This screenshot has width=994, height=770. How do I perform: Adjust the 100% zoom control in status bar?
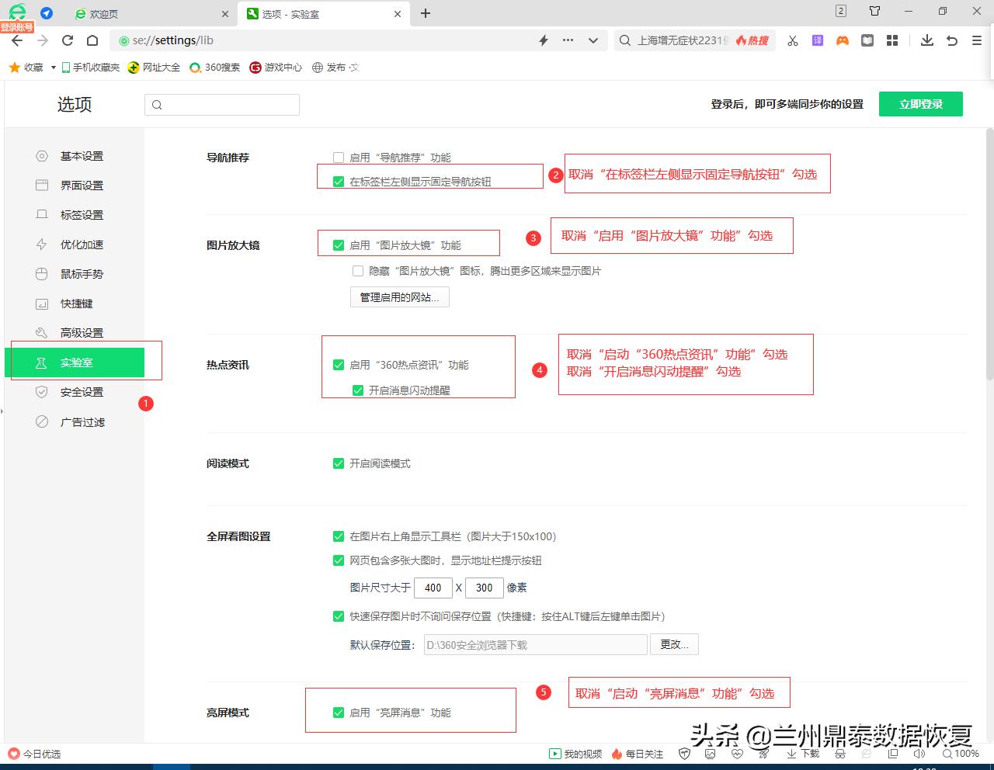point(961,754)
